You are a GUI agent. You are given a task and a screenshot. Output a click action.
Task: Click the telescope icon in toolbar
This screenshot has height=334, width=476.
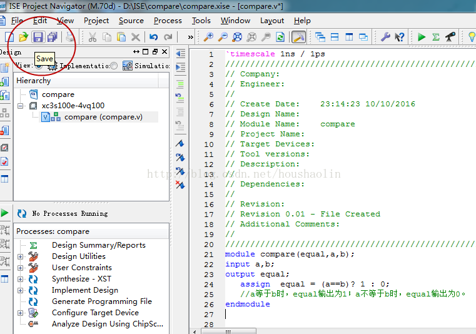pos(450,37)
